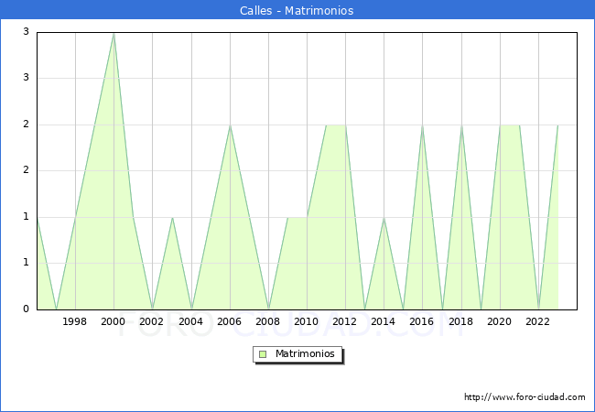Click the small data peak at 2003
Viewport: 595px width, 412px height.
coord(173,218)
